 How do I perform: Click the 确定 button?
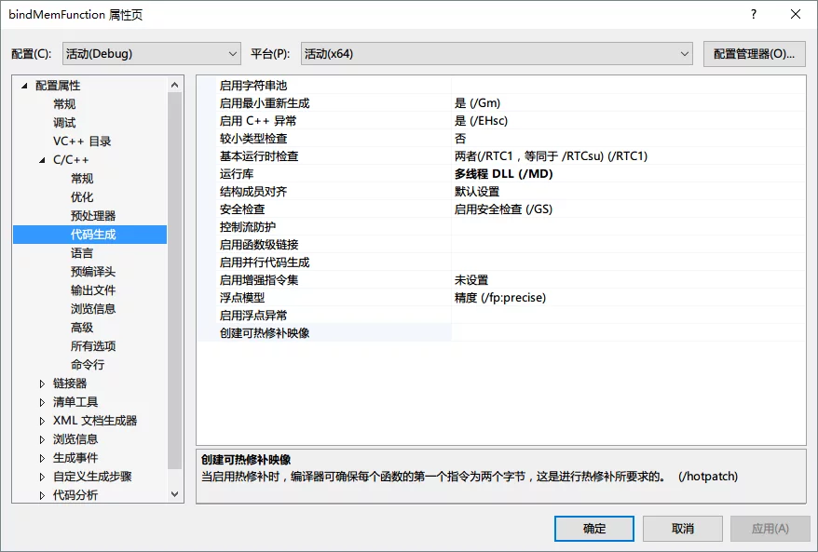click(594, 529)
